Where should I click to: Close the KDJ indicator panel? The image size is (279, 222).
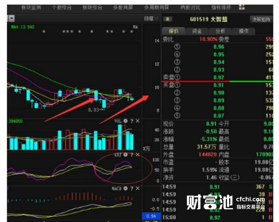click(x=137, y=155)
